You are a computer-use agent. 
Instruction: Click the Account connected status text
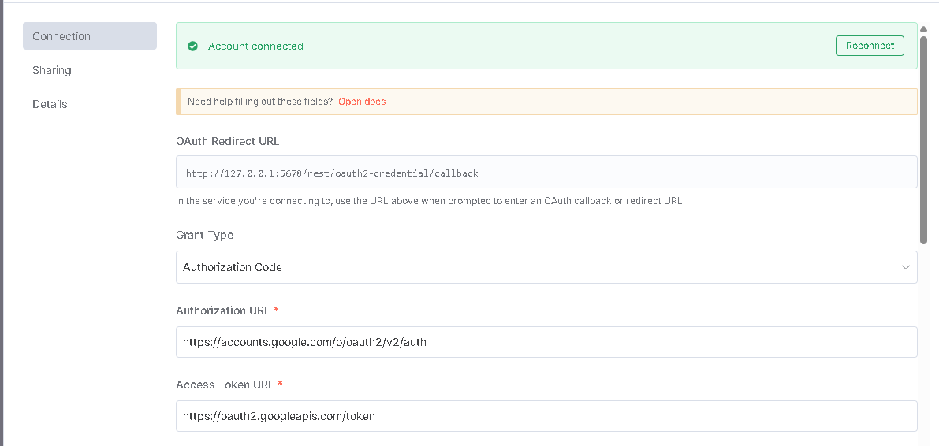coord(255,46)
